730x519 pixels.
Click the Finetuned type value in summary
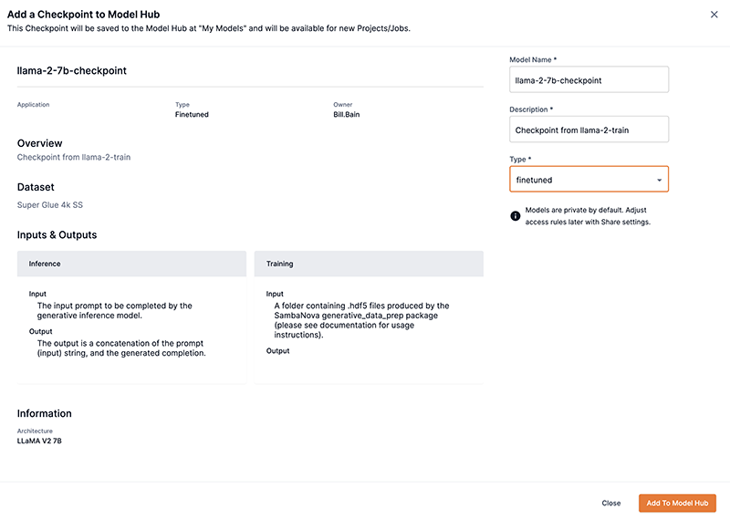click(193, 115)
